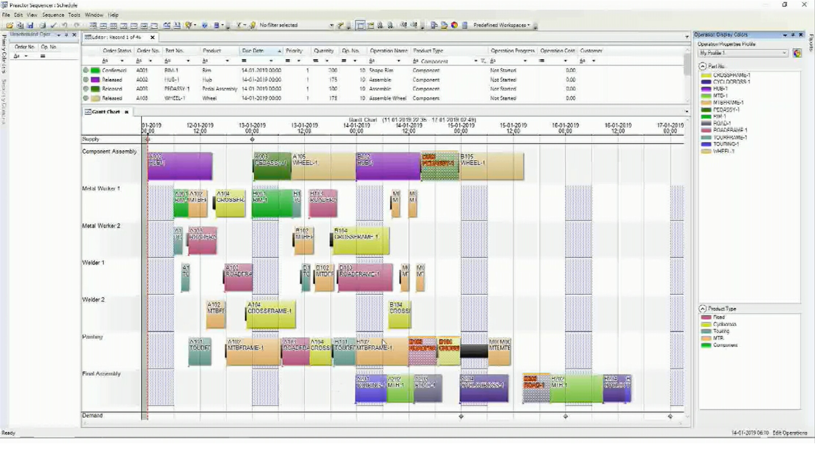Select B103 ROADFRAME-1 bar on Welder 1

click(365, 277)
